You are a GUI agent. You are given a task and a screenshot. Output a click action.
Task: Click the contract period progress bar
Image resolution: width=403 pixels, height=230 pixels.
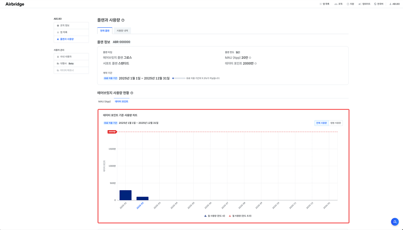179,78
